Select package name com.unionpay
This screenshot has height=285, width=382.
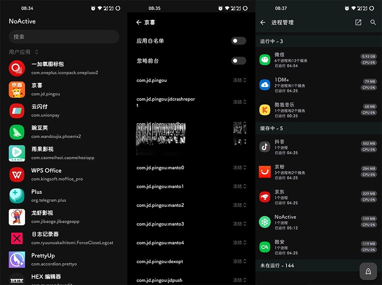click(x=45, y=115)
